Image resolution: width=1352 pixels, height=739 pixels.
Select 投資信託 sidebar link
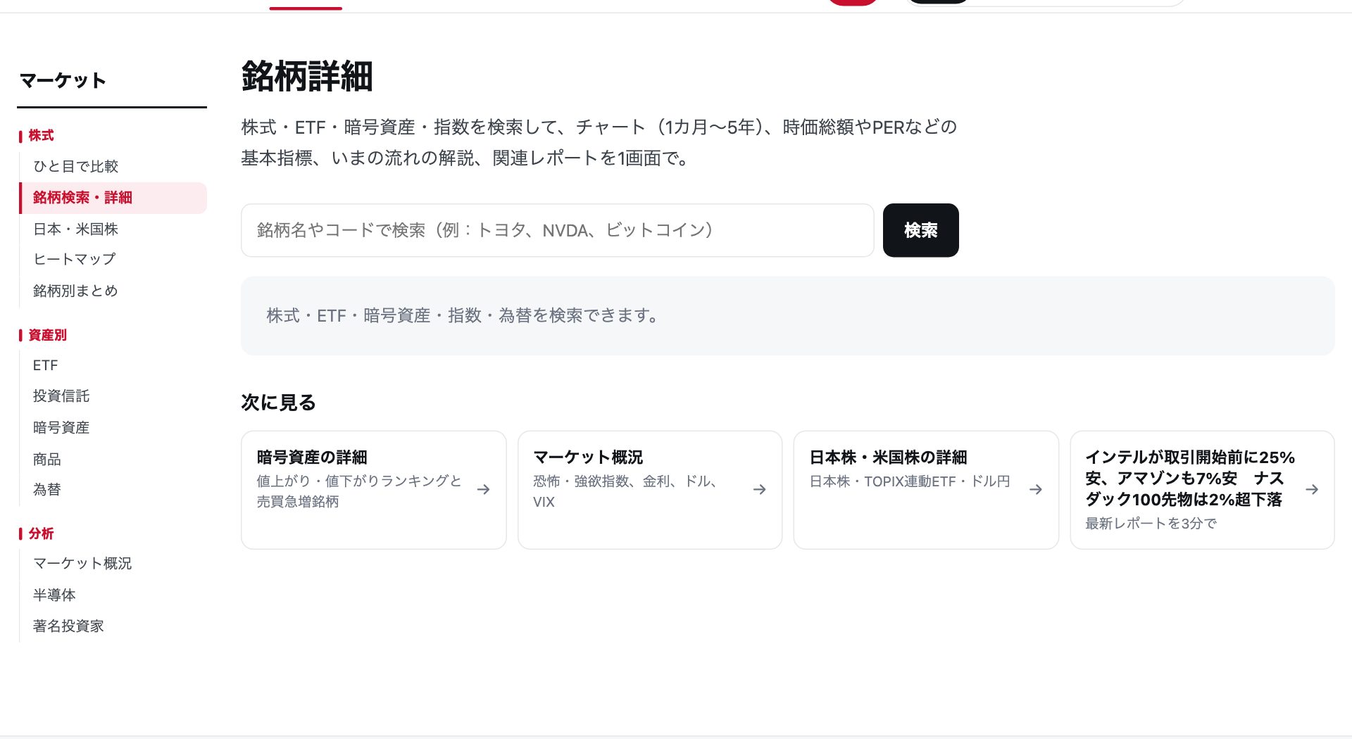click(x=61, y=396)
